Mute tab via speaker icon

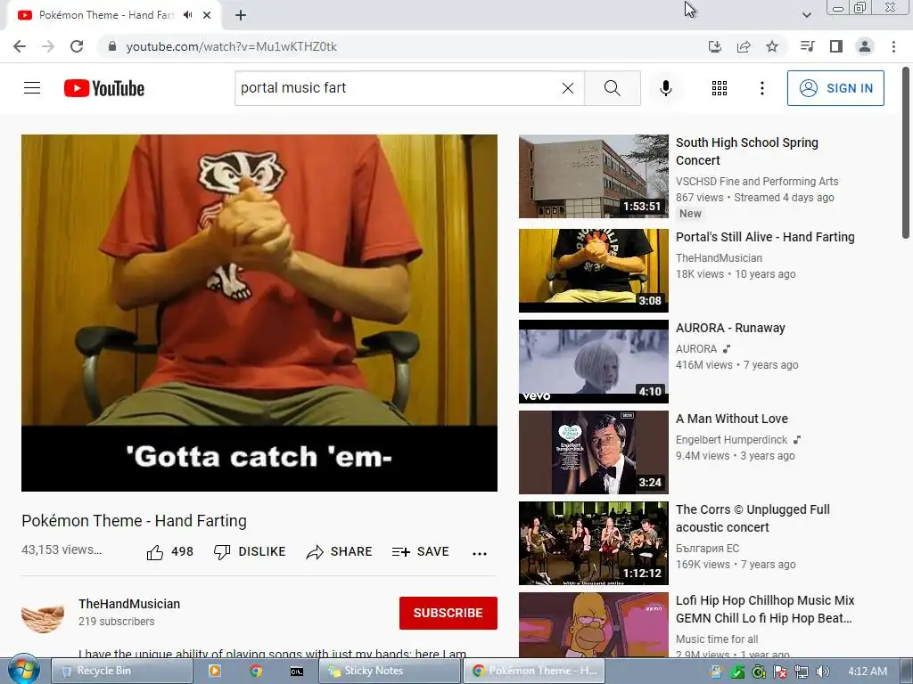187,15
